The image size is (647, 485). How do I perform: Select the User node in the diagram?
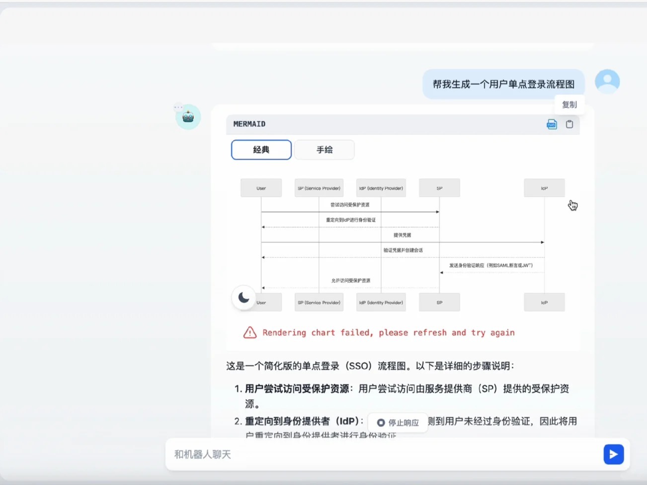coord(261,188)
